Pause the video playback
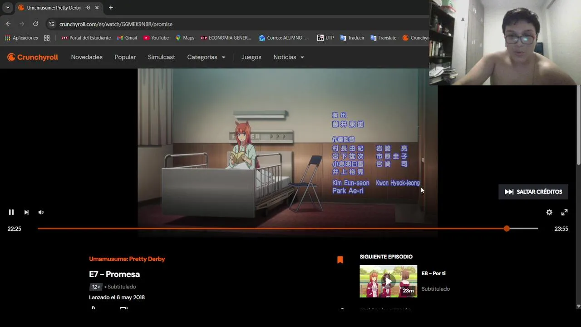Screen dimensions: 581x327 11,212
